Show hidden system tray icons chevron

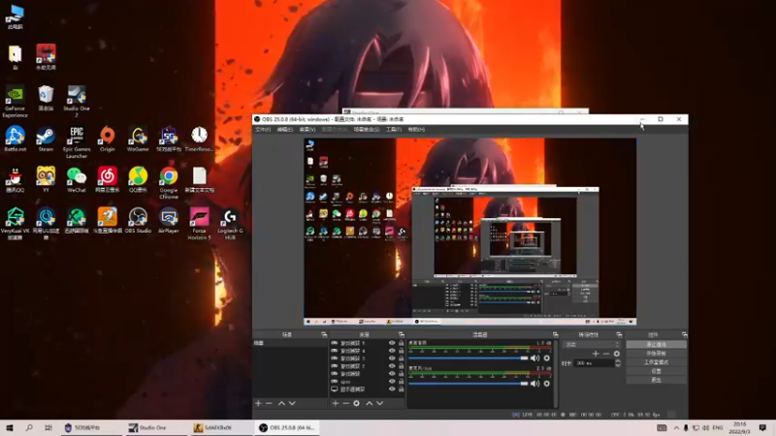point(676,427)
